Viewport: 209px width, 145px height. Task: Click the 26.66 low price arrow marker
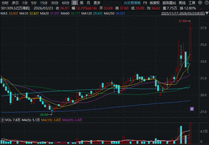tap(46, 115)
